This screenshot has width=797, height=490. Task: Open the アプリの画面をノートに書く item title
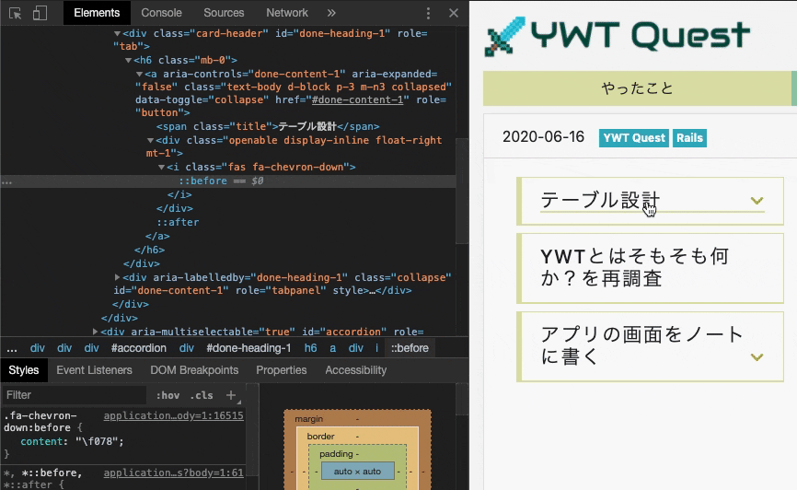click(642, 345)
